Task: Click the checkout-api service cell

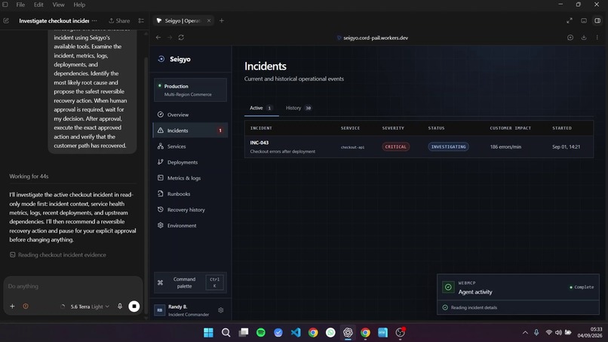Action: tap(352, 147)
